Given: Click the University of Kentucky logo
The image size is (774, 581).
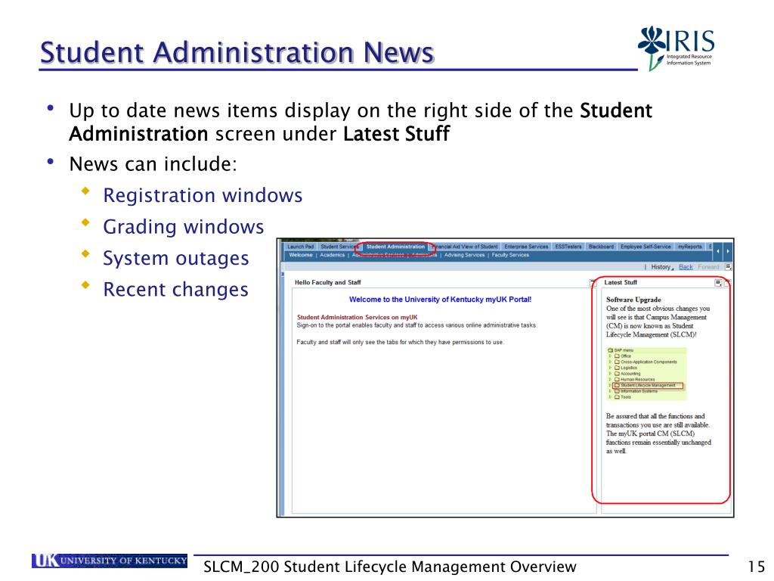Looking at the screenshot, I should 110,561.
